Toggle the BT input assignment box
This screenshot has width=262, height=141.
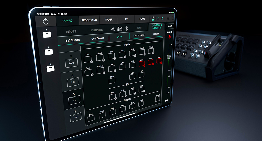click(x=141, y=75)
